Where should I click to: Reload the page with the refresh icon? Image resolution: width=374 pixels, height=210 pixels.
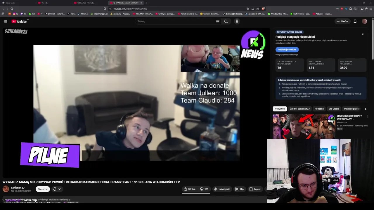(x=12, y=9)
